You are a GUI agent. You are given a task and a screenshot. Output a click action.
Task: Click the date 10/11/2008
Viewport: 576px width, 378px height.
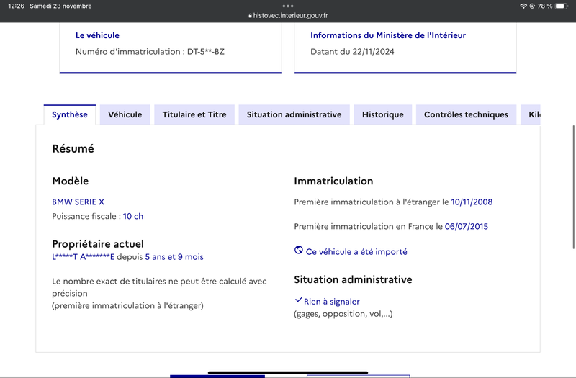tap(472, 202)
